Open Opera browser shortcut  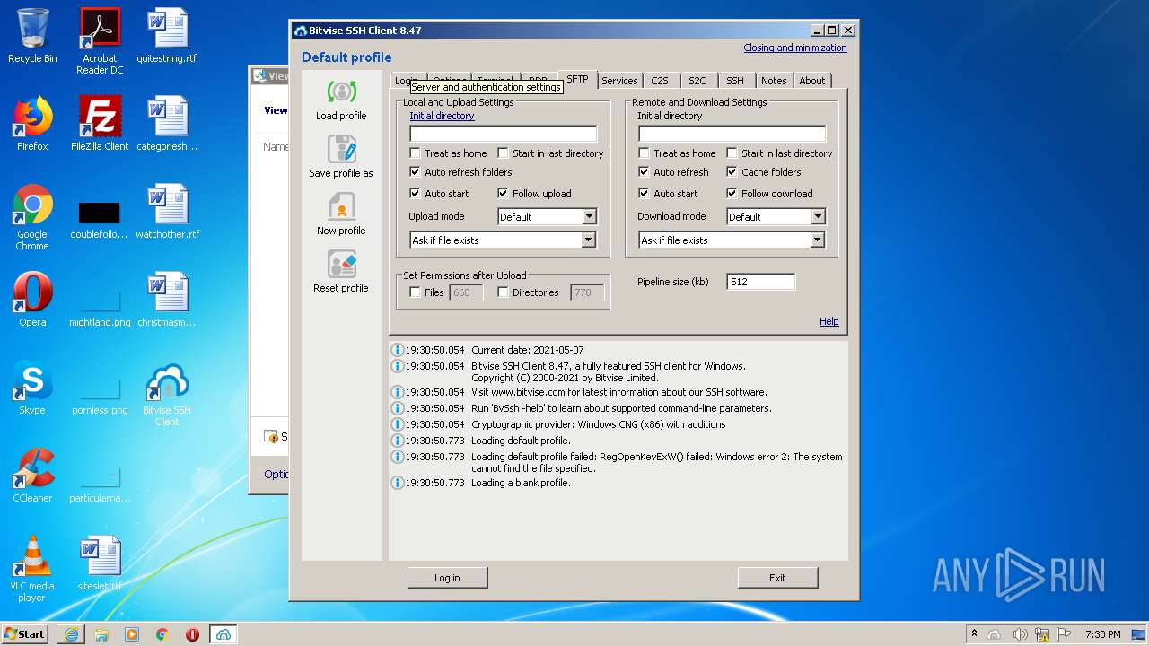32,300
